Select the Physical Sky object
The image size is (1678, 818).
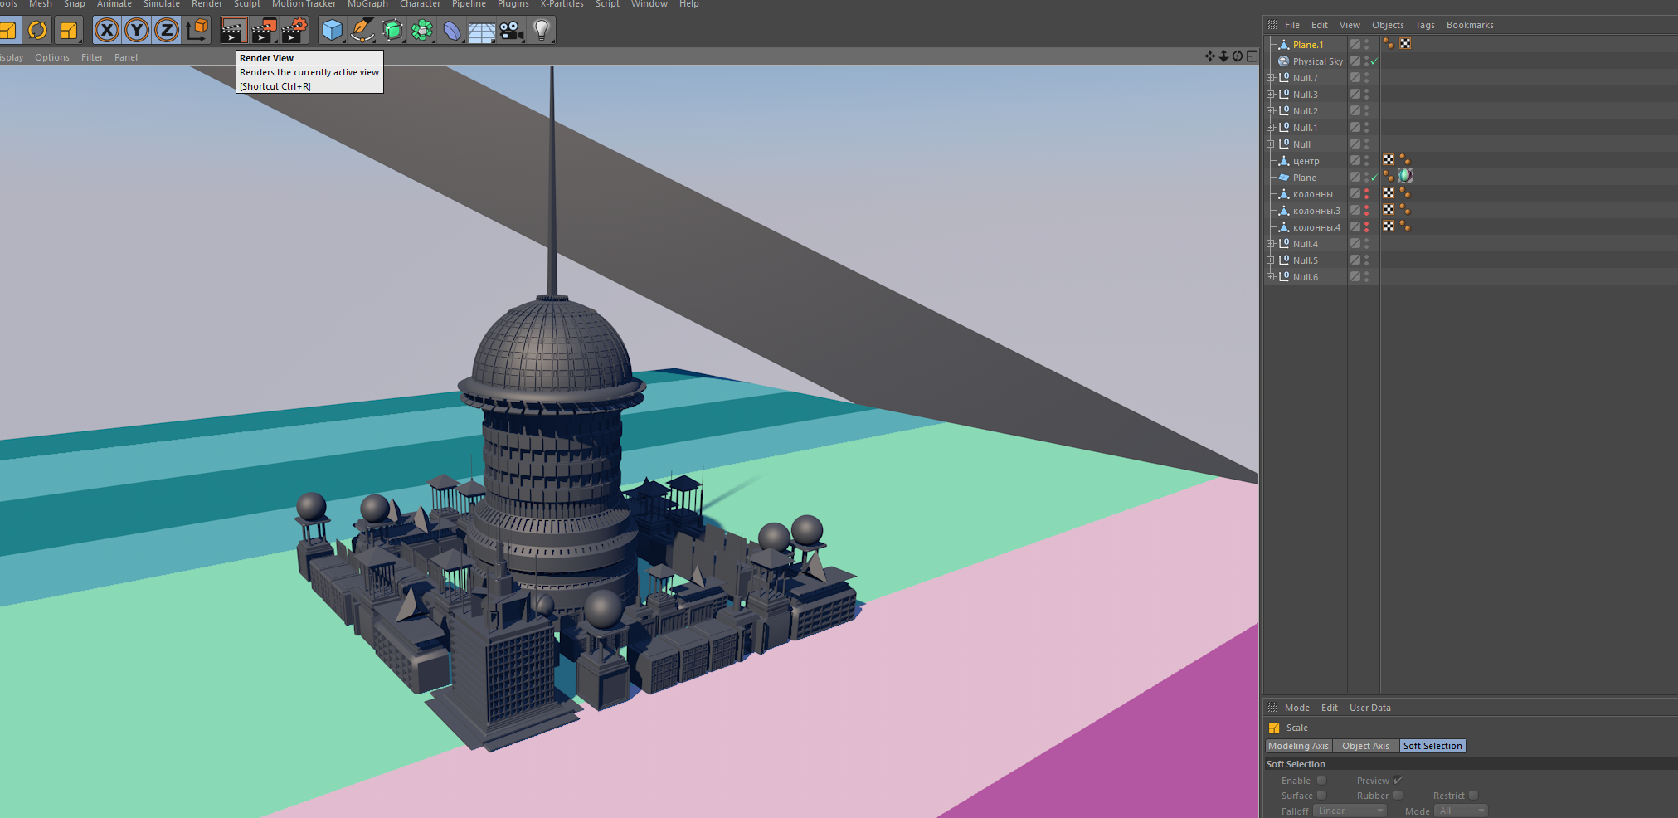pyautogui.click(x=1317, y=61)
